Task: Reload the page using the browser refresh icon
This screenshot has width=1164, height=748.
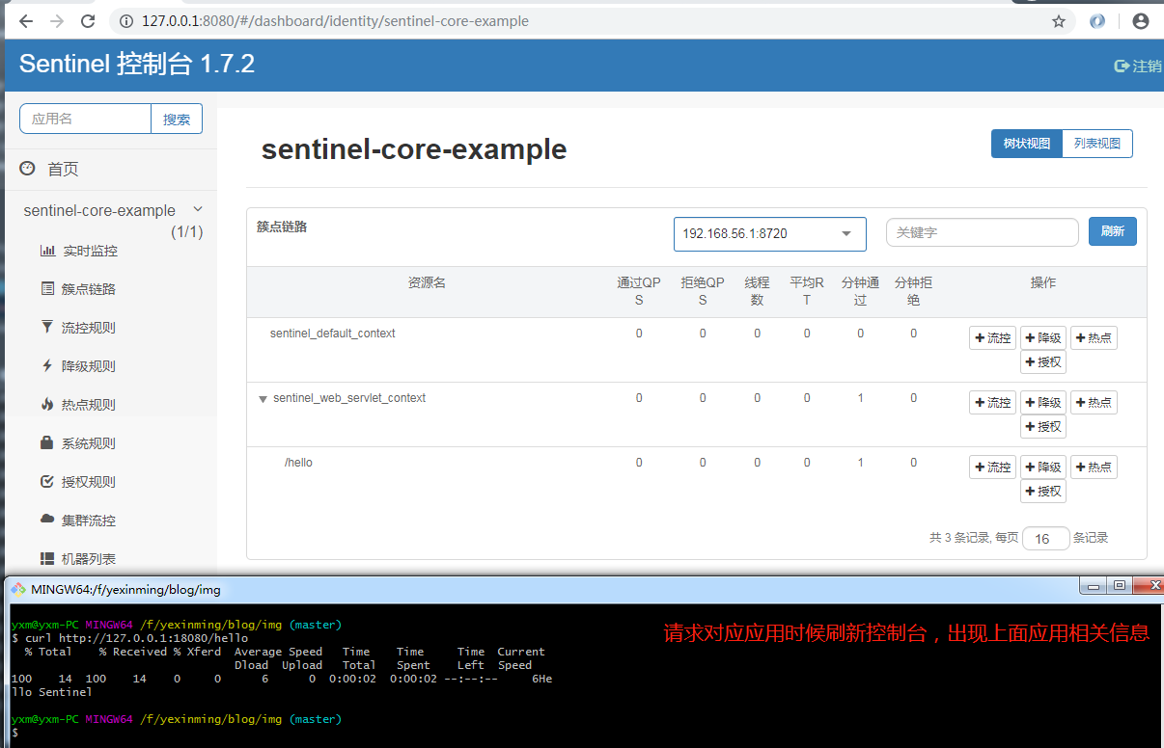Action: click(x=88, y=20)
